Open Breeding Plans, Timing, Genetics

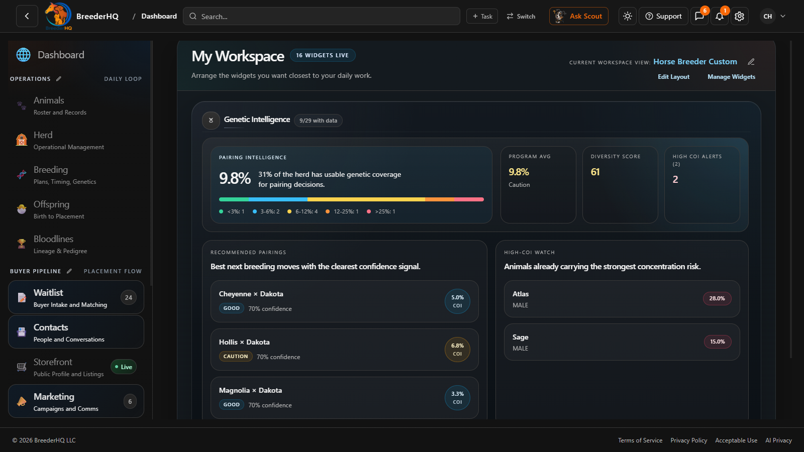point(76,175)
